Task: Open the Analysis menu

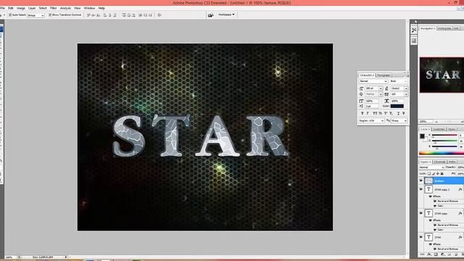Action: coord(65,8)
